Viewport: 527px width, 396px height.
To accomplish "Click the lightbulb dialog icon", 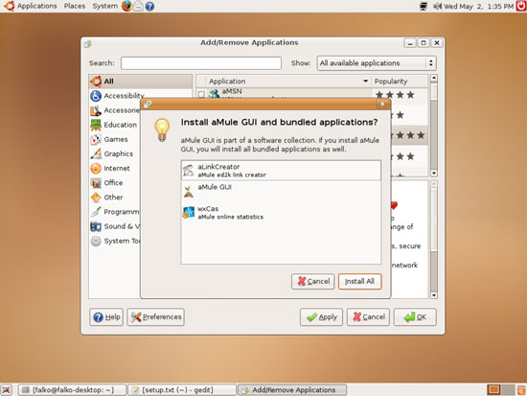I will (162, 129).
